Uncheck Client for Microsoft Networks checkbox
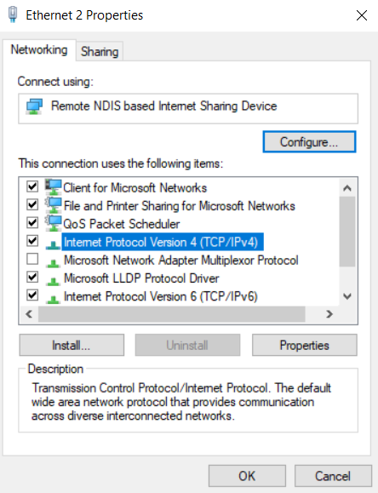This screenshot has width=378, height=493. 32,186
